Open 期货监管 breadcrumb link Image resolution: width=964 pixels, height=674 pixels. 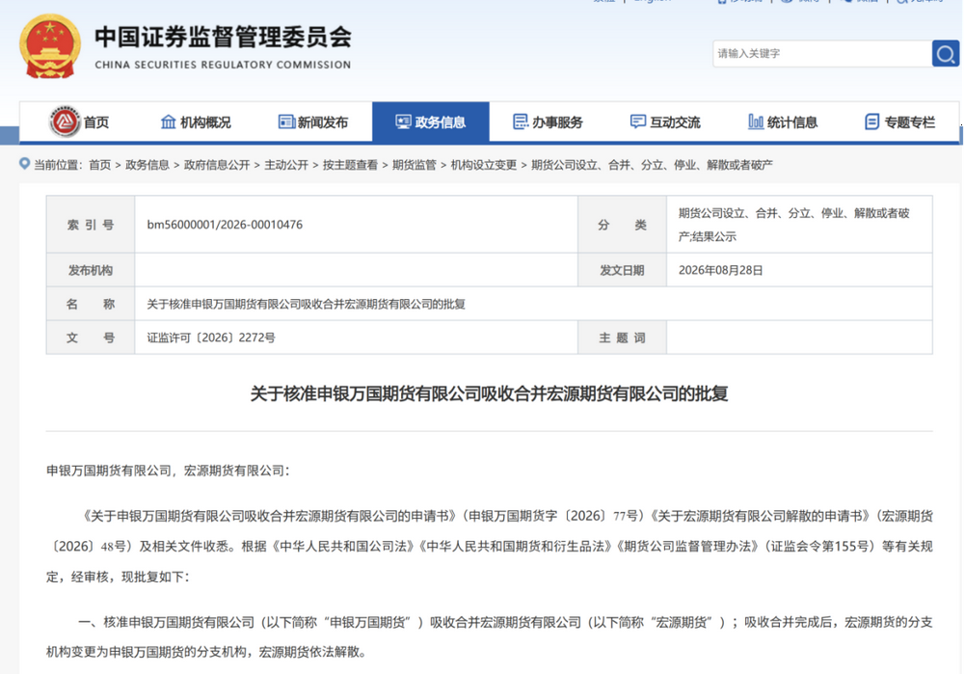(414, 165)
